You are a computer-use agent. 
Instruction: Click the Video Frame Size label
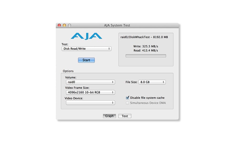pos(77,88)
